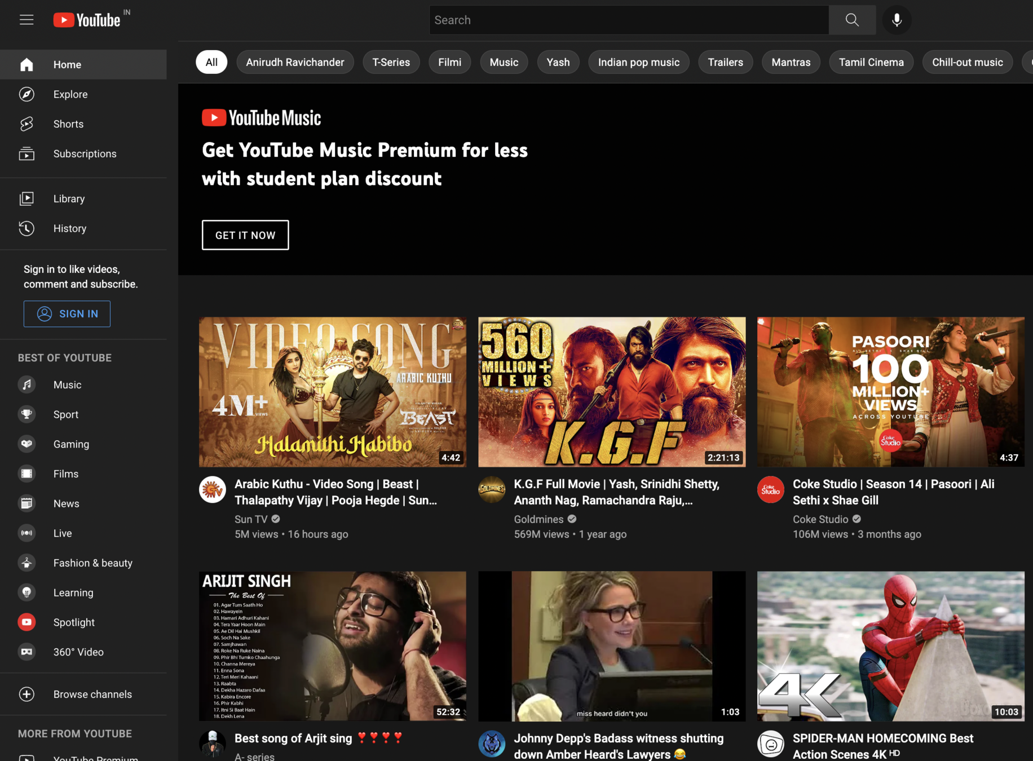
Task: Play the Arijit Singh playlist thumbnail
Action: click(x=333, y=646)
